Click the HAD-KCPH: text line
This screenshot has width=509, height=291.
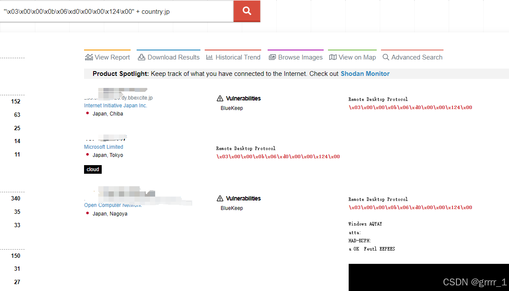tap(360, 241)
